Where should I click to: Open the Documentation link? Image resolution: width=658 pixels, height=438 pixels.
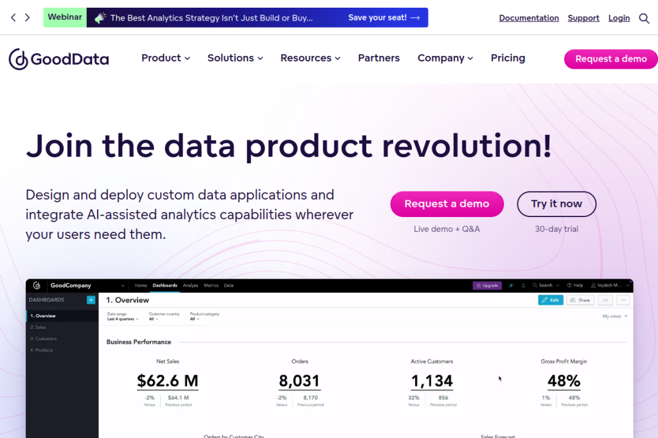point(529,18)
